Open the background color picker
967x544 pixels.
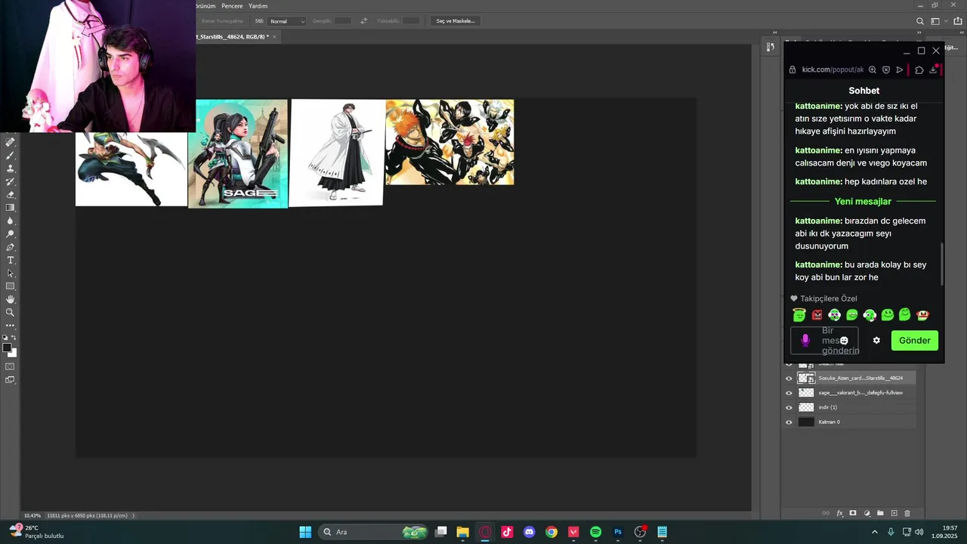13,353
